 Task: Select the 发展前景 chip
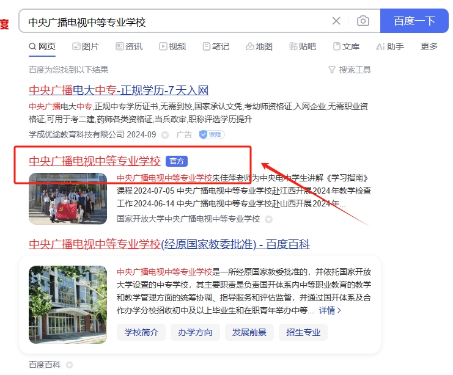click(x=249, y=332)
